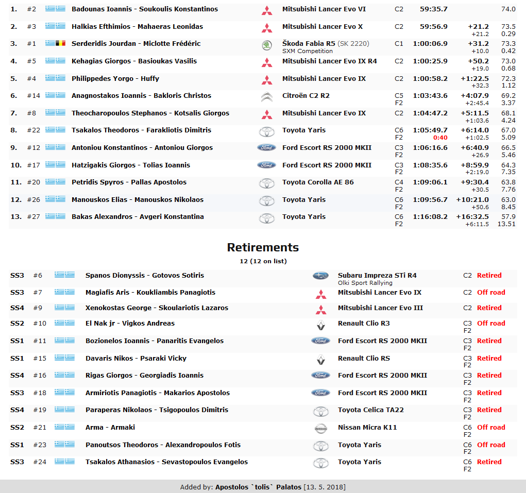
Task: Click Ford logo in Armiriotis Panagiotis row
Action: tap(320, 393)
